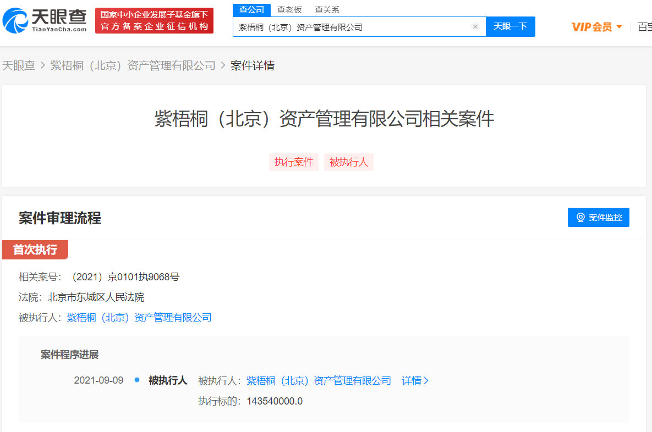Switch to the 查关系 tab
652x432 pixels.
[x=327, y=10]
